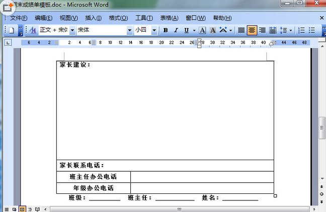Justify the paragraph text on both sides
The image size is (326, 212).
click(241, 30)
